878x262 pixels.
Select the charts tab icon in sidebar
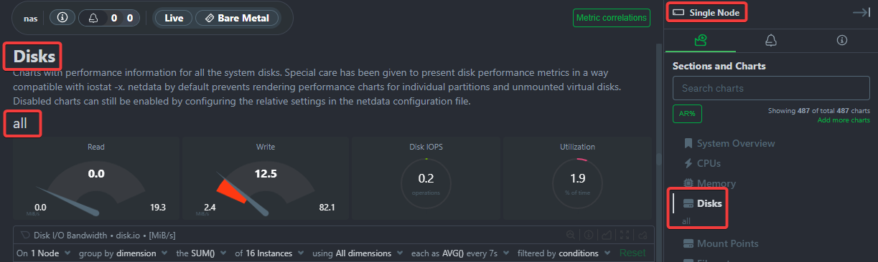point(701,41)
